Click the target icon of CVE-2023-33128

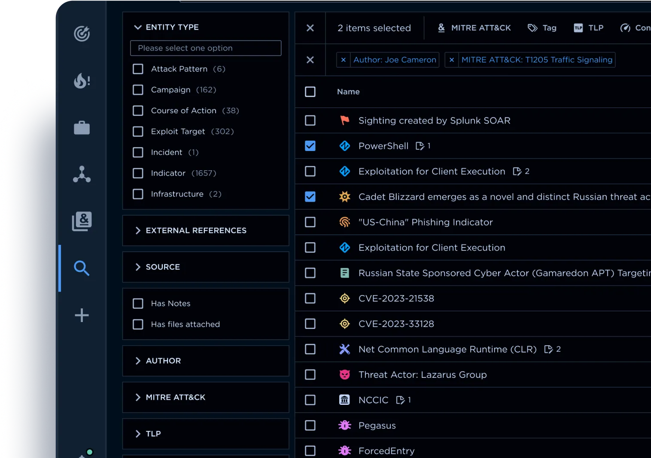[x=344, y=324]
